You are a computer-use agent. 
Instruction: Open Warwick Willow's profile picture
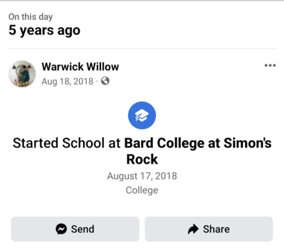tap(22, 74)
